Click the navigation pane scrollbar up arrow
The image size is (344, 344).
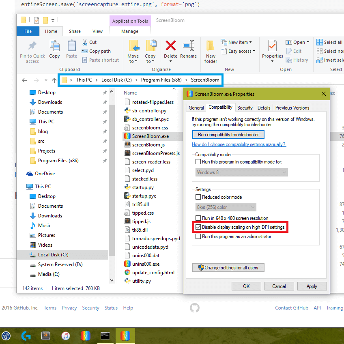(x=112, y=91)
